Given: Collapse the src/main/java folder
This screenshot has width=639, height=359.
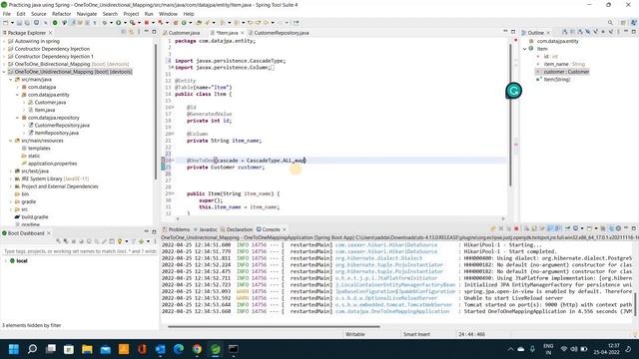Looking at the screenshot, I should click(x=11, y=80).
